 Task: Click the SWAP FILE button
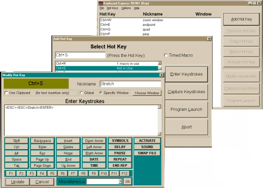[147, 153]
